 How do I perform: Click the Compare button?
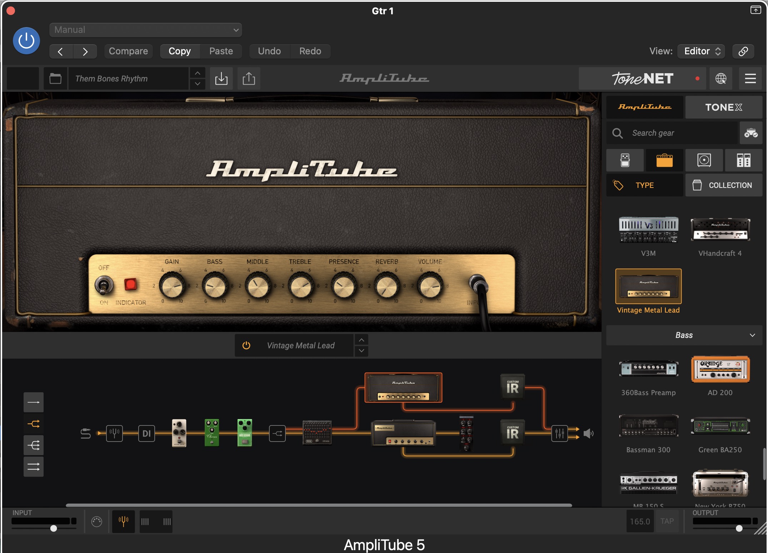(x=128, y=51)
